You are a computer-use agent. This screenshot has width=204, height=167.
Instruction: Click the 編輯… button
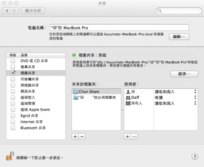(x=179, y=37)
